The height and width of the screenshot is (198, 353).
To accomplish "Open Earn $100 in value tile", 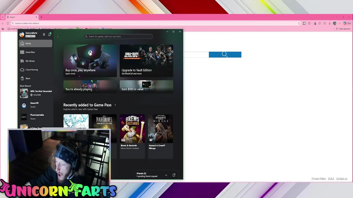I will coord(146,86).
